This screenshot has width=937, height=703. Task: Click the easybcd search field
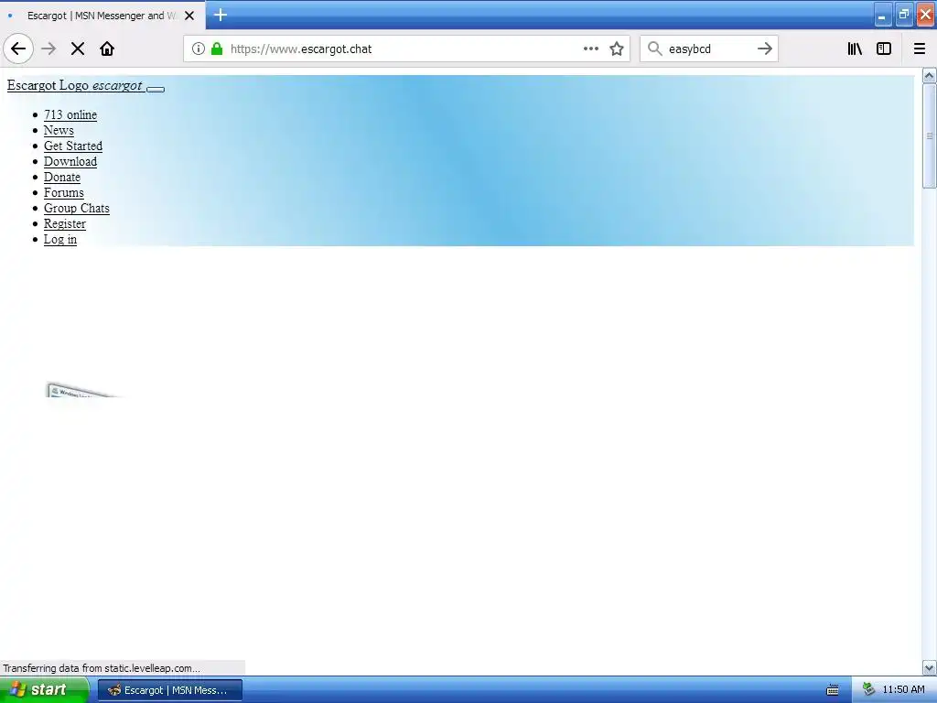708,49
